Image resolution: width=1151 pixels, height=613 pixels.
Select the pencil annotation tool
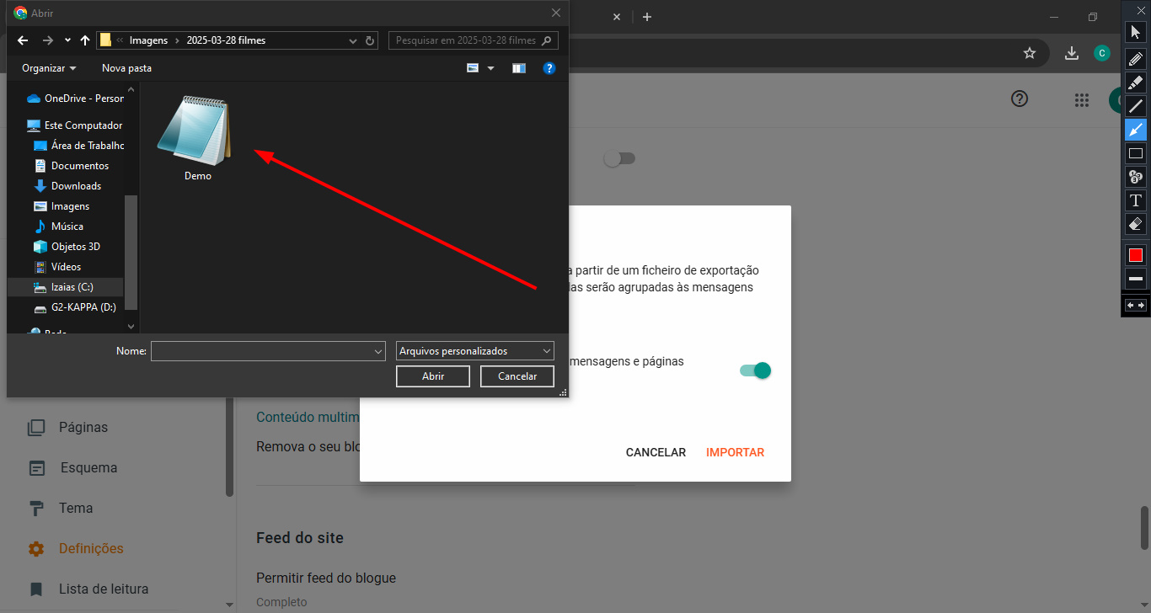tap(1135, 58)
